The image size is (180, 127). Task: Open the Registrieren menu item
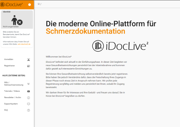[9, 66]
